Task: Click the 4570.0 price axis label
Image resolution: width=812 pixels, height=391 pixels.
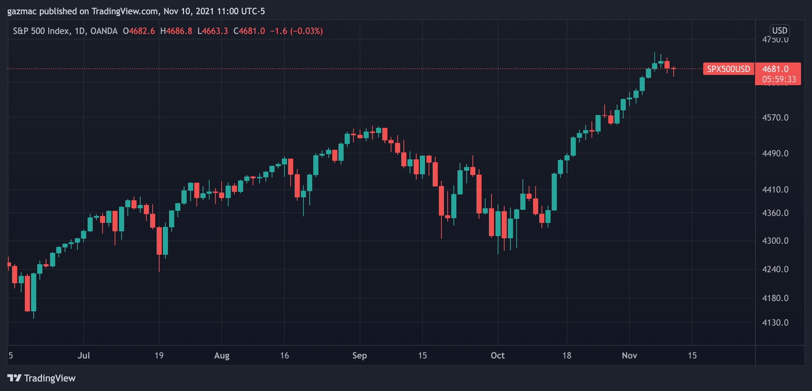Action: [x=775, y=118]
